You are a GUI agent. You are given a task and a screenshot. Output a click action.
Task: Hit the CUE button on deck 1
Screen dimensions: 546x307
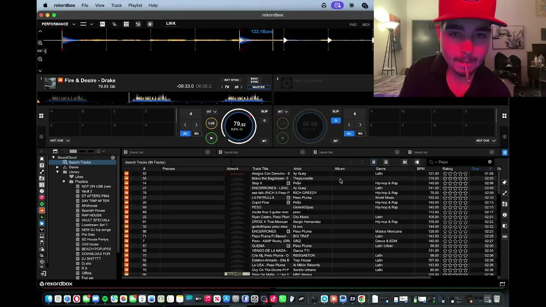(211, 123)
